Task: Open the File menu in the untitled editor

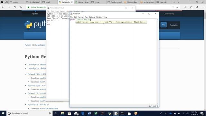Action: 71,17
